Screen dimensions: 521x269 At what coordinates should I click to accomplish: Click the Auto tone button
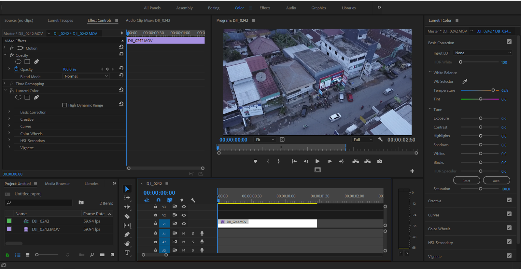point(496,181)
